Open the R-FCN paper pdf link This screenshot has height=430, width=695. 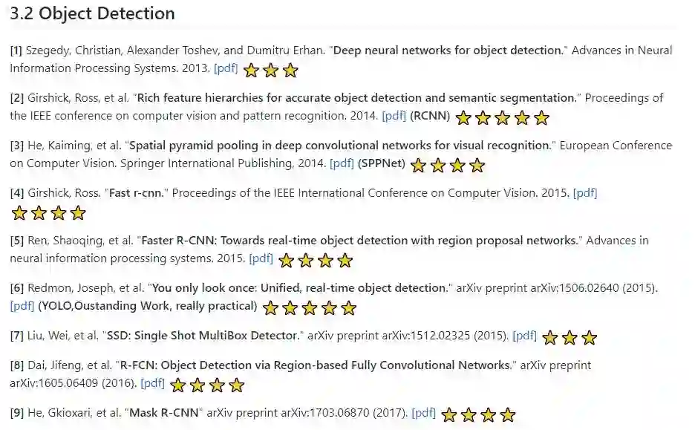pos(152,383)
